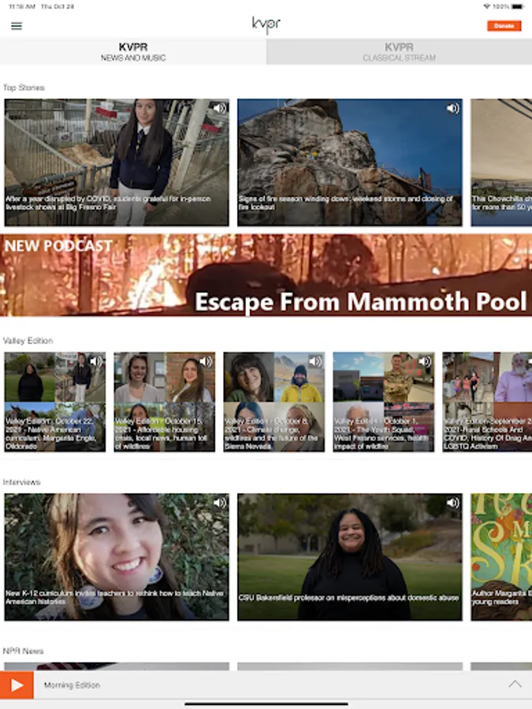The height and width of the screenshot is (709, 532).
Task: Tap speaker icon on October 22 Valley Edition
Action: click(96, 362)
